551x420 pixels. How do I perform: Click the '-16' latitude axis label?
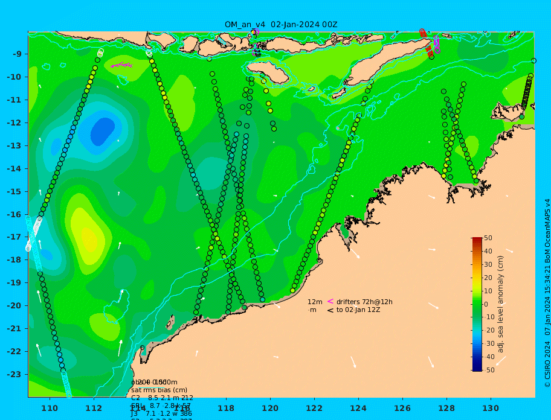[14, 214]
